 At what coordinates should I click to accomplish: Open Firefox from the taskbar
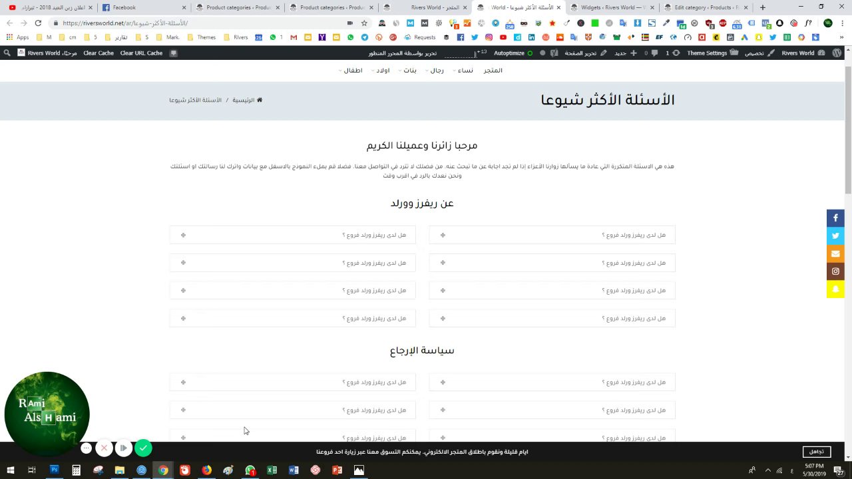coord(206,470)
